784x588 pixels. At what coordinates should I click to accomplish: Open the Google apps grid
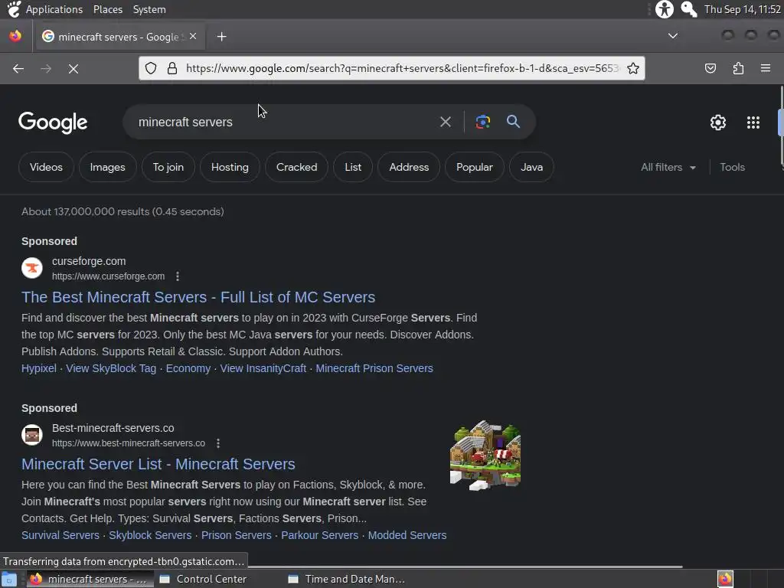click(x=753, y=122)
